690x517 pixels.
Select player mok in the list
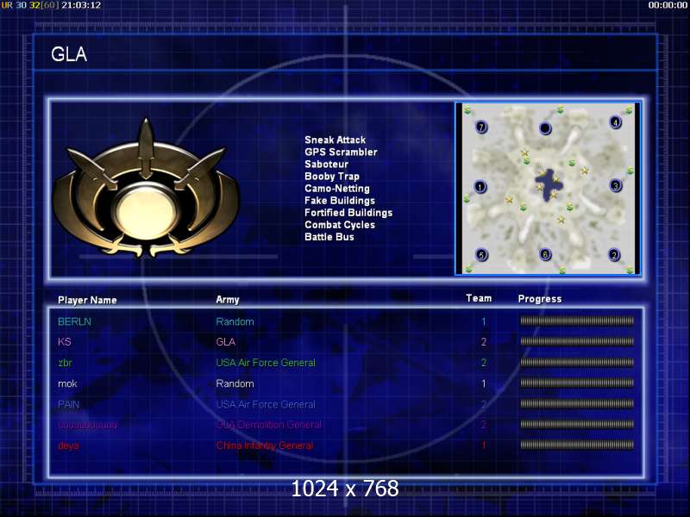(67, 383)
